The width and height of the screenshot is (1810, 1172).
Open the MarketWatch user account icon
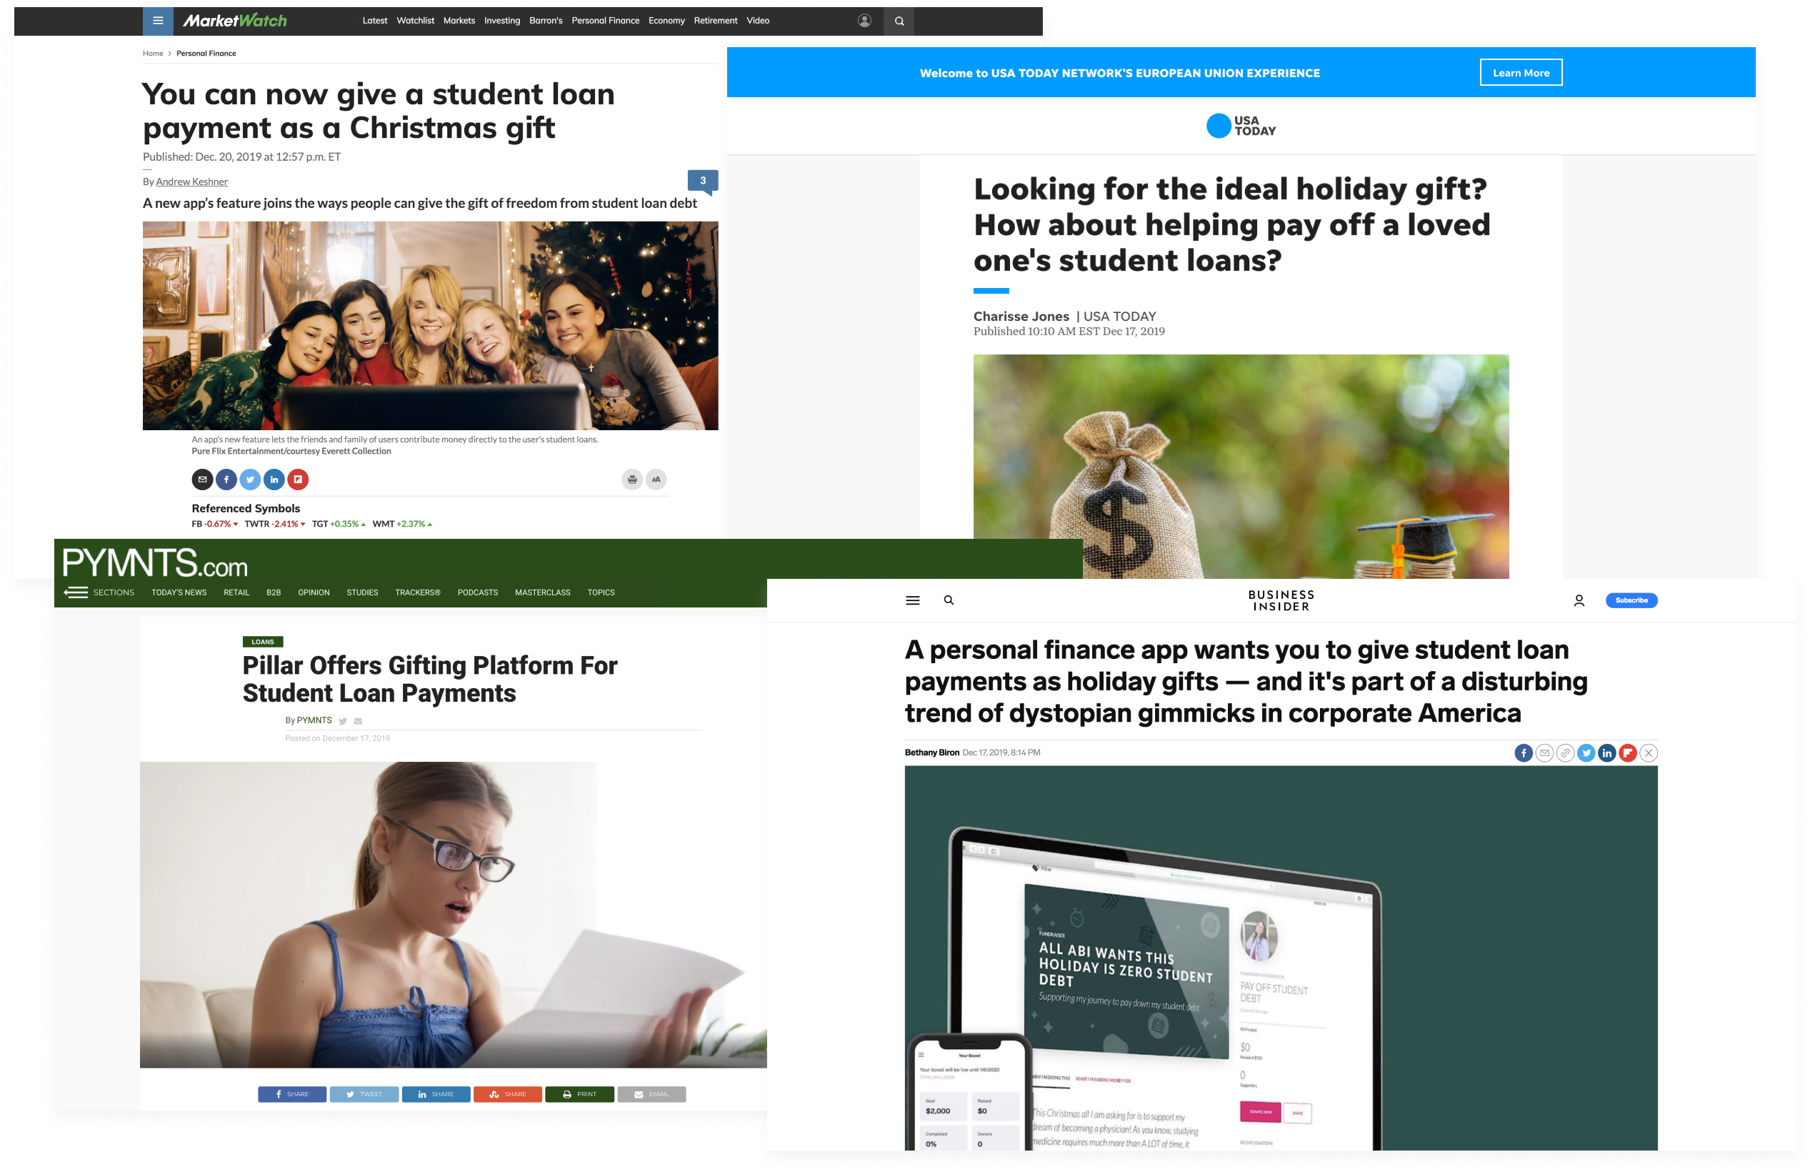(865, 21)
